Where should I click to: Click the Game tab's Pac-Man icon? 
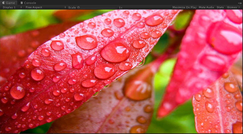(3, 3)
